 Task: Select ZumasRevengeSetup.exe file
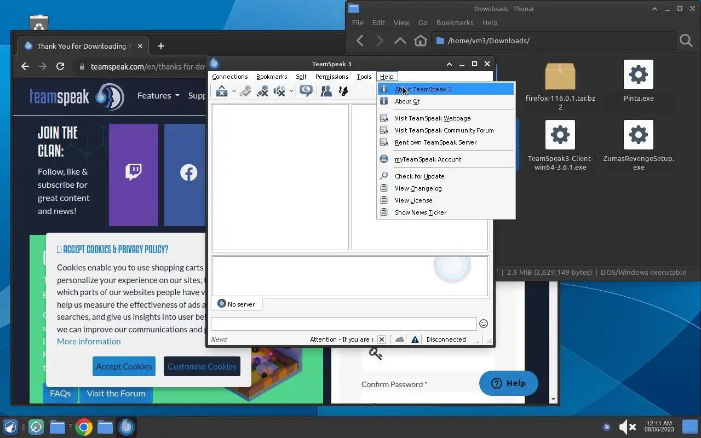point(639,146)
